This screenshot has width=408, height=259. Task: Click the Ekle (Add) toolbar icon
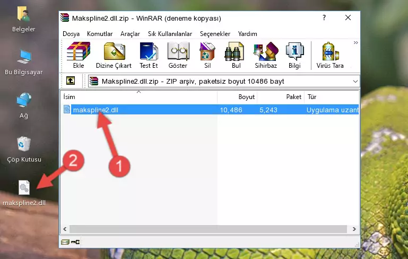click(x=79, y=55)
